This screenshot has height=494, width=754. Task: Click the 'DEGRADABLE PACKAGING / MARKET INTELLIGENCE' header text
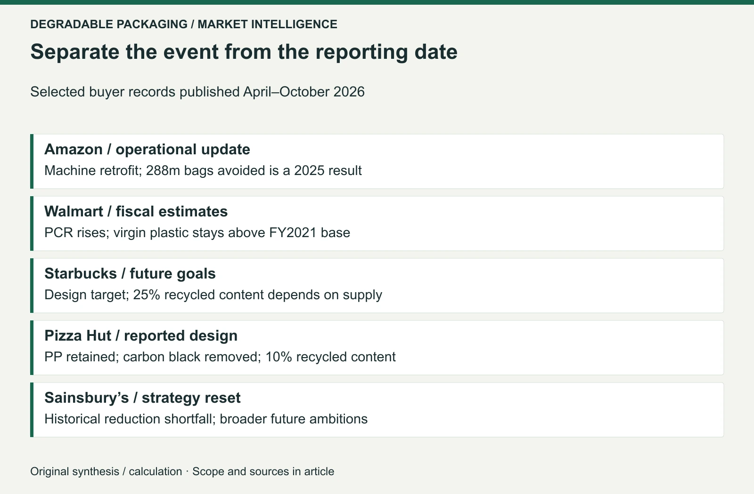coord(184,24)
